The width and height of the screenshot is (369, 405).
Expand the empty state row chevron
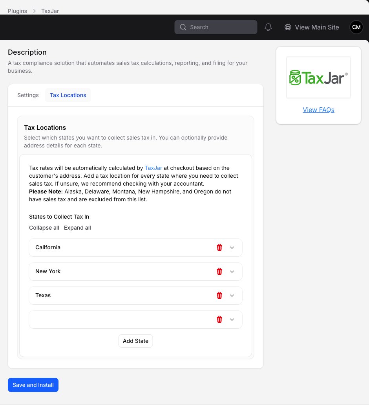[x=232, y=320]
